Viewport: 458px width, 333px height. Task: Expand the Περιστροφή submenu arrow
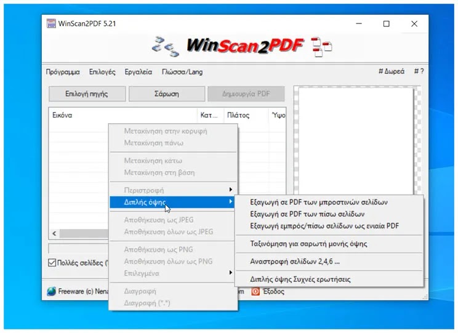pos(230,190)
